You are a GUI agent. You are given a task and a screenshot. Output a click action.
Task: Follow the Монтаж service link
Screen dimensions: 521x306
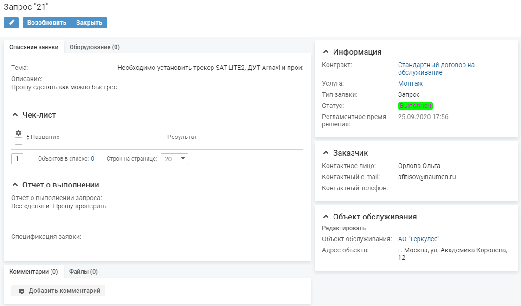[410, 83]
